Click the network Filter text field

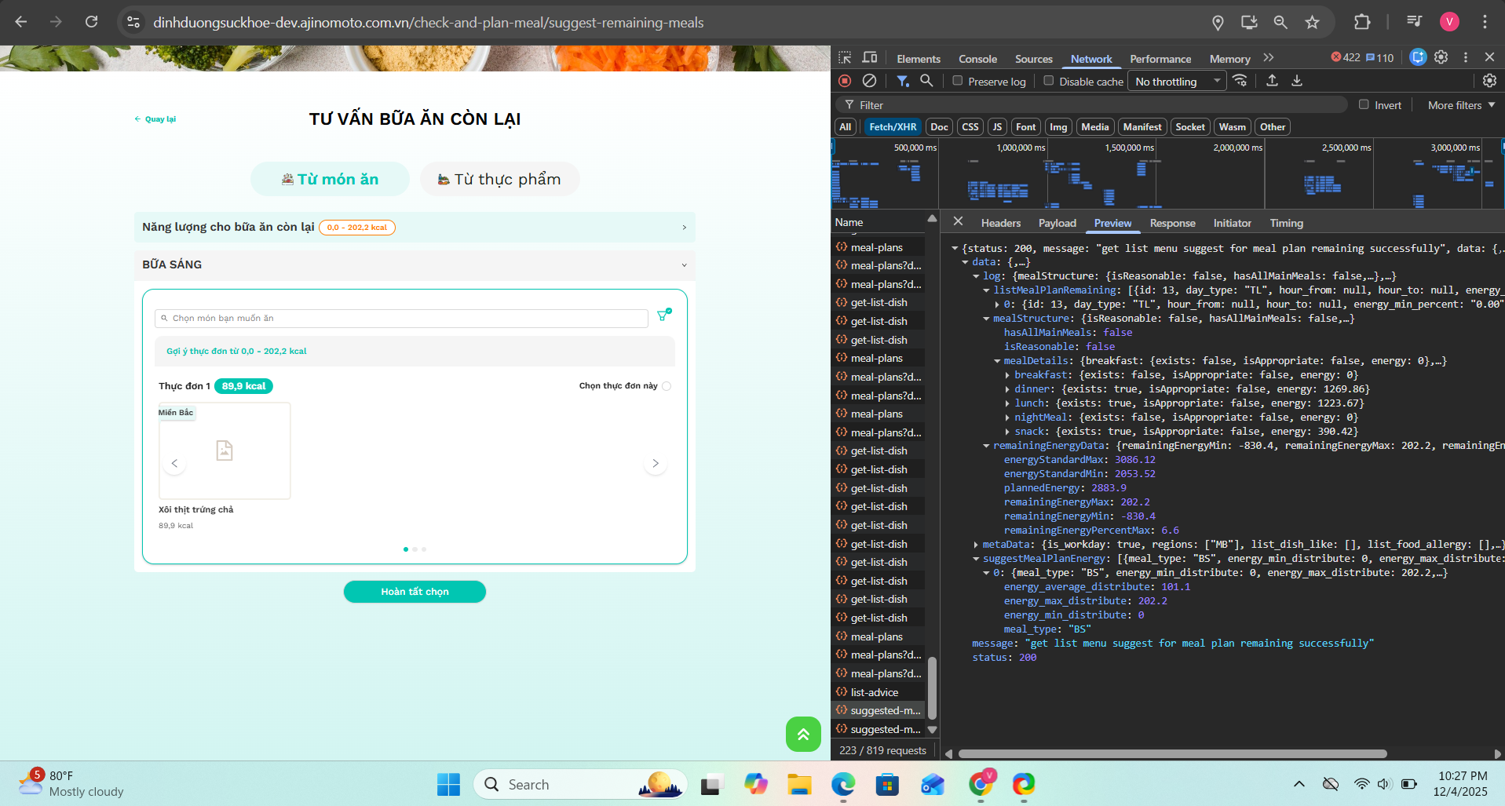tap(1093, 104)
